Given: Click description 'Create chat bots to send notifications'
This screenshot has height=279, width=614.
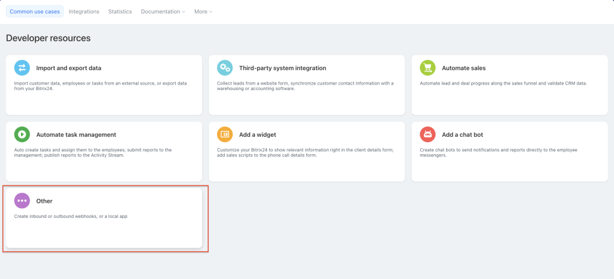Looking at the screenshot, I should click(498, 152).
